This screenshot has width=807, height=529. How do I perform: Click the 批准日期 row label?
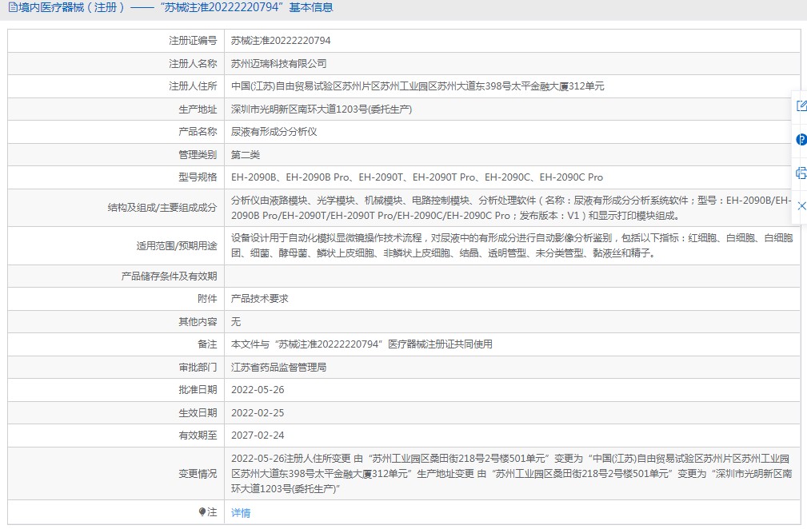pyautogui.click(x=198, y=390)
